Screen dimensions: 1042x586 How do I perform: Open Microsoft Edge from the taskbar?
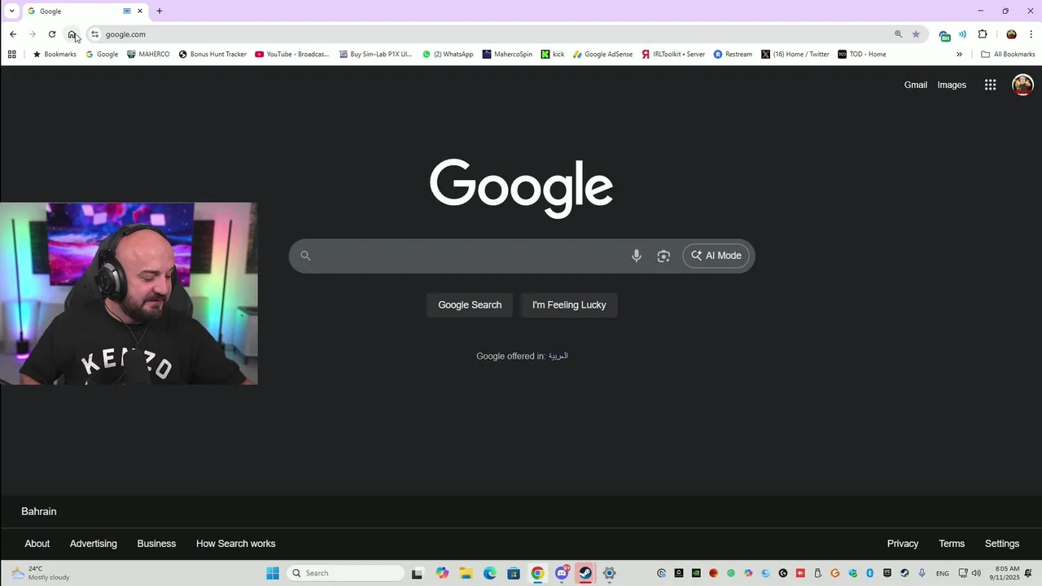[x=490, y=573]
